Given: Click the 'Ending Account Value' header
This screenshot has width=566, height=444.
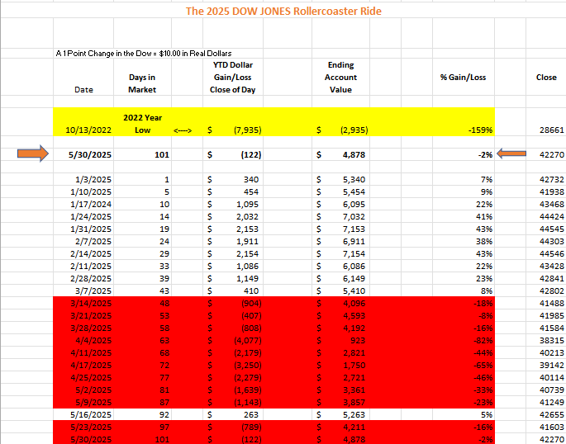Looking at the screenshot, I should point(340,78).
